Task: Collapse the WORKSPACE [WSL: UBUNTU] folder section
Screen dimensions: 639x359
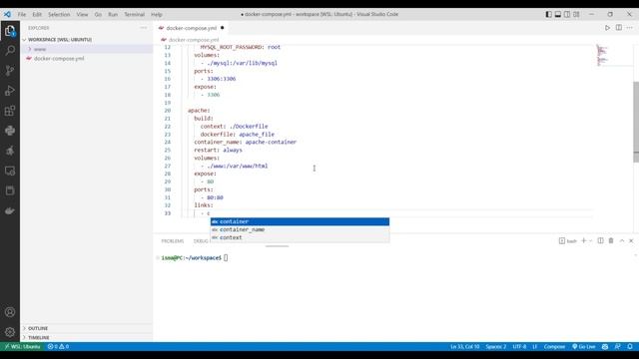Action: tap(60, 40)
